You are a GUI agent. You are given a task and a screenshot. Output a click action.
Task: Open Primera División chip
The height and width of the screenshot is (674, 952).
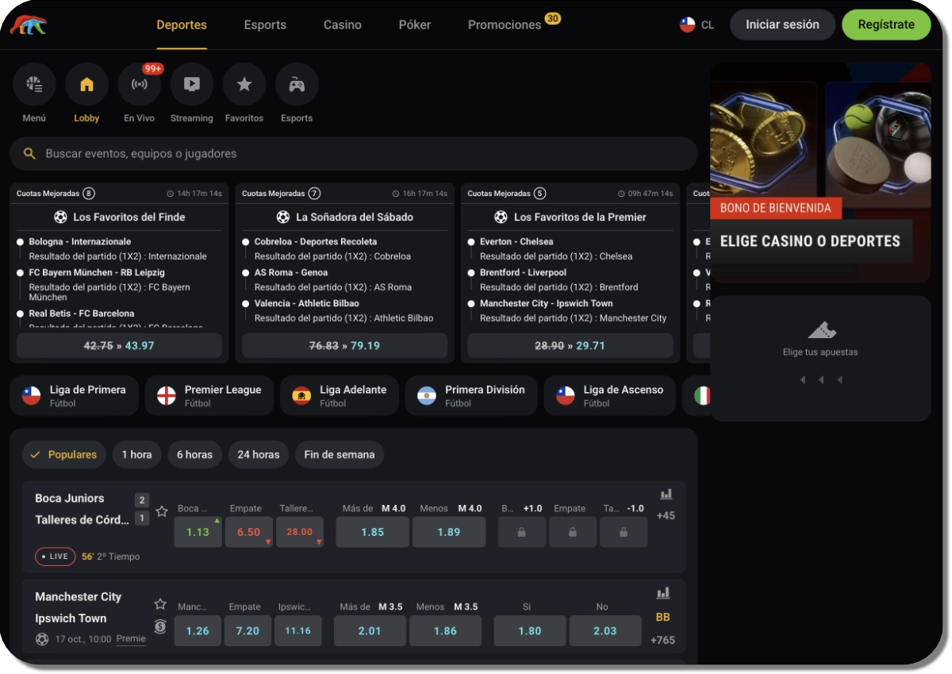[471, 396]
